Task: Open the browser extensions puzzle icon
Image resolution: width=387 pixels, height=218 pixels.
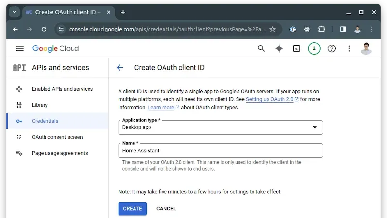Action: (322, 30)
